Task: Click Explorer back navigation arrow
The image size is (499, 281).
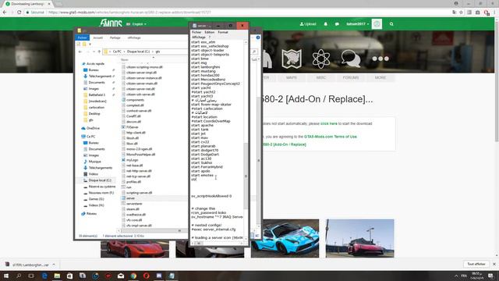Action: (80, 52)
